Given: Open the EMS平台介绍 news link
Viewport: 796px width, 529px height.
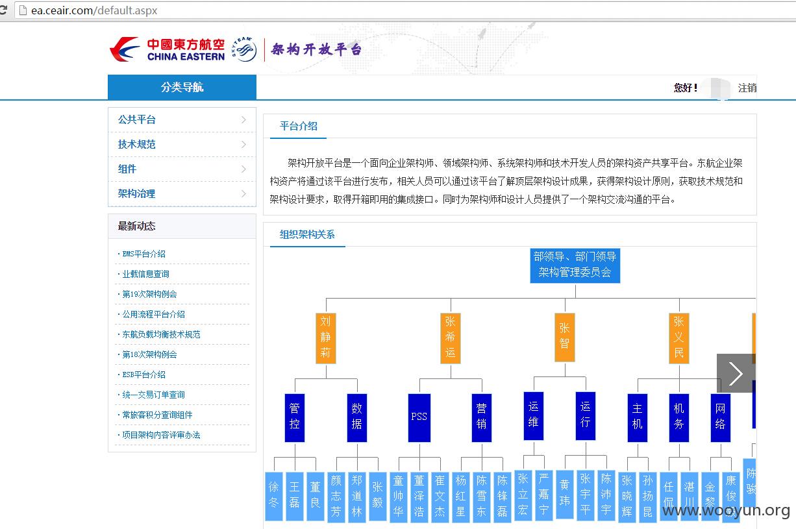Looking at the screenshot, I should (x=143, y=254).
